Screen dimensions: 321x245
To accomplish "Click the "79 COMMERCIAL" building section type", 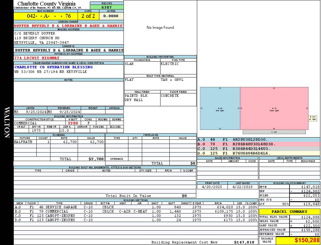I will [53, 211].
